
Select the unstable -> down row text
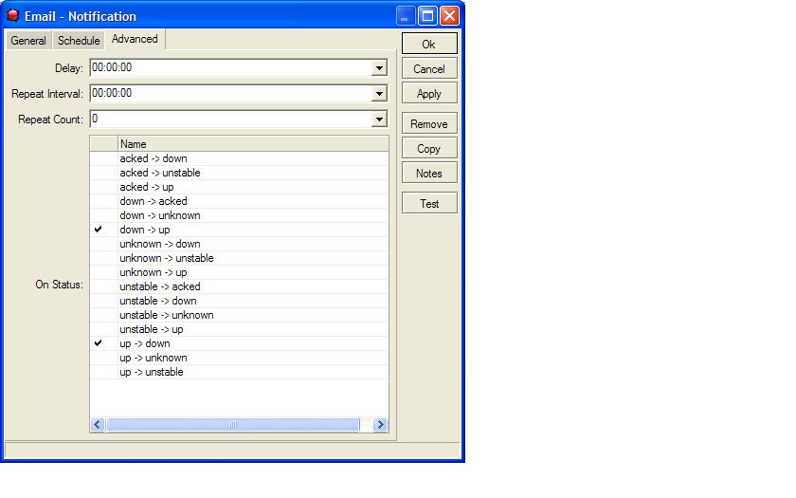[158, 301]
